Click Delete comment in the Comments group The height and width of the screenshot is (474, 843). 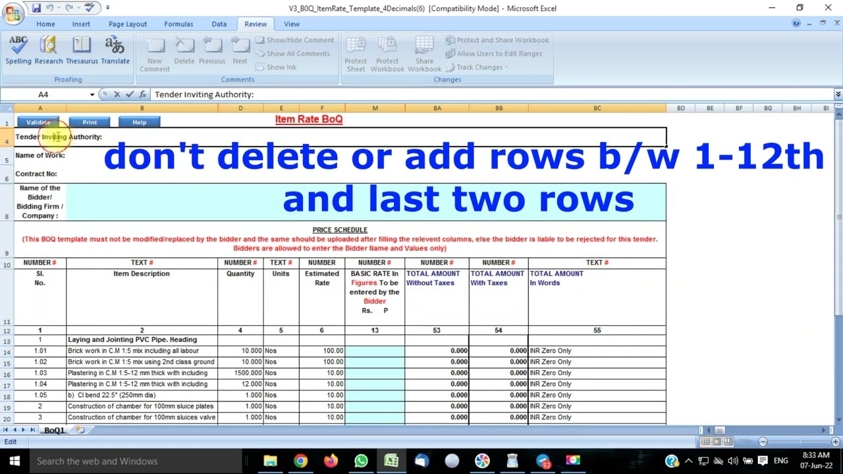coord(184,50)
